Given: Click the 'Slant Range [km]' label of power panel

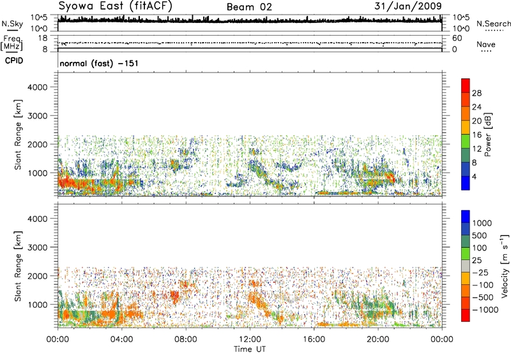Looking at the screenshot, I should point(18,134).
